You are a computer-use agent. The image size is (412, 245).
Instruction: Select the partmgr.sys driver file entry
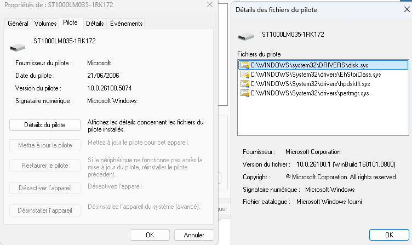pyautogui.click(x=310, y=93)
